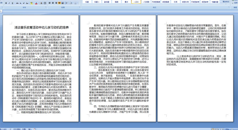Open the font color dropdown arrow
The width and height of the screenshot is (238, 130).
pyautogui.click(x=39, y=3)
